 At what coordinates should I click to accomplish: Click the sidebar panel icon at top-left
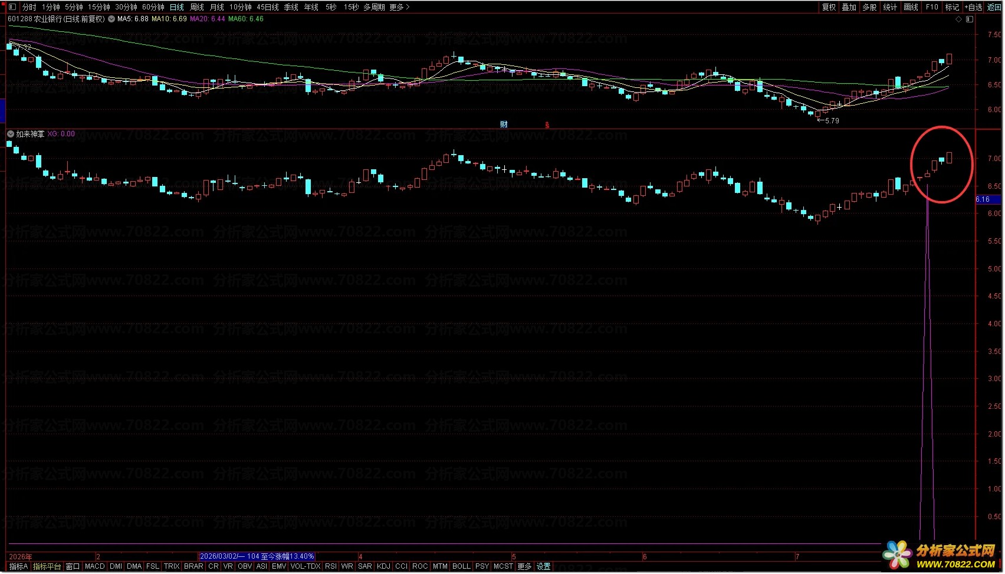pos(12,7)
